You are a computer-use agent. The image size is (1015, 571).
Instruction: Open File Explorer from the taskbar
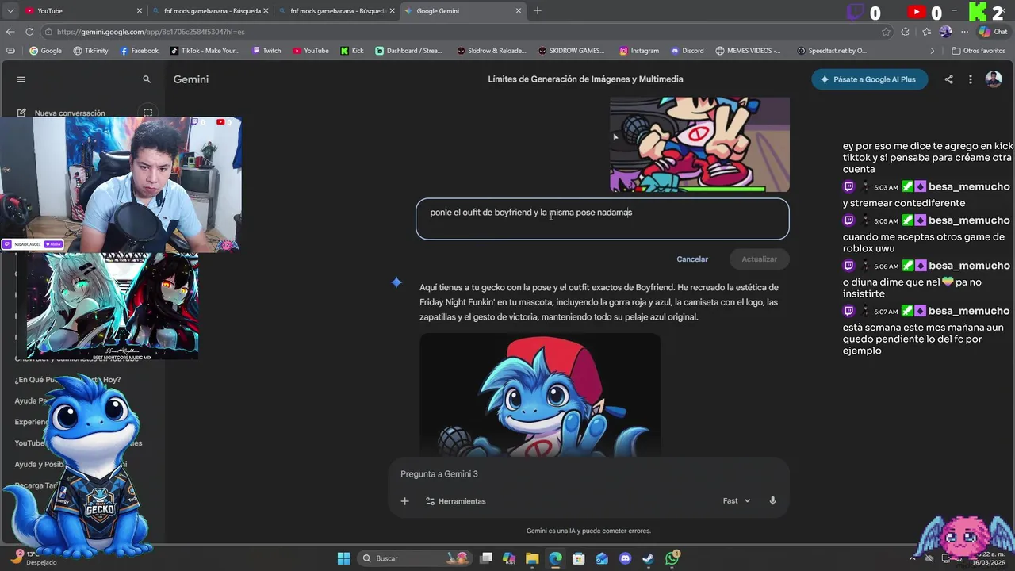532,558
